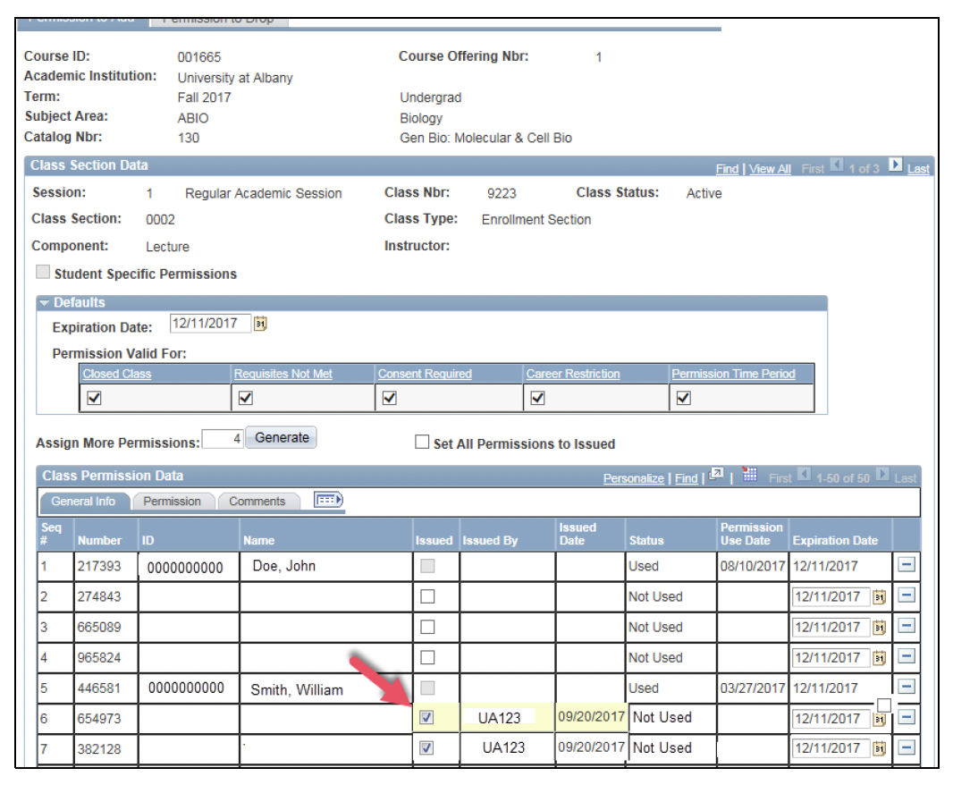
Task: Click the Assign More Permissions number field
Action: (223, 439)
